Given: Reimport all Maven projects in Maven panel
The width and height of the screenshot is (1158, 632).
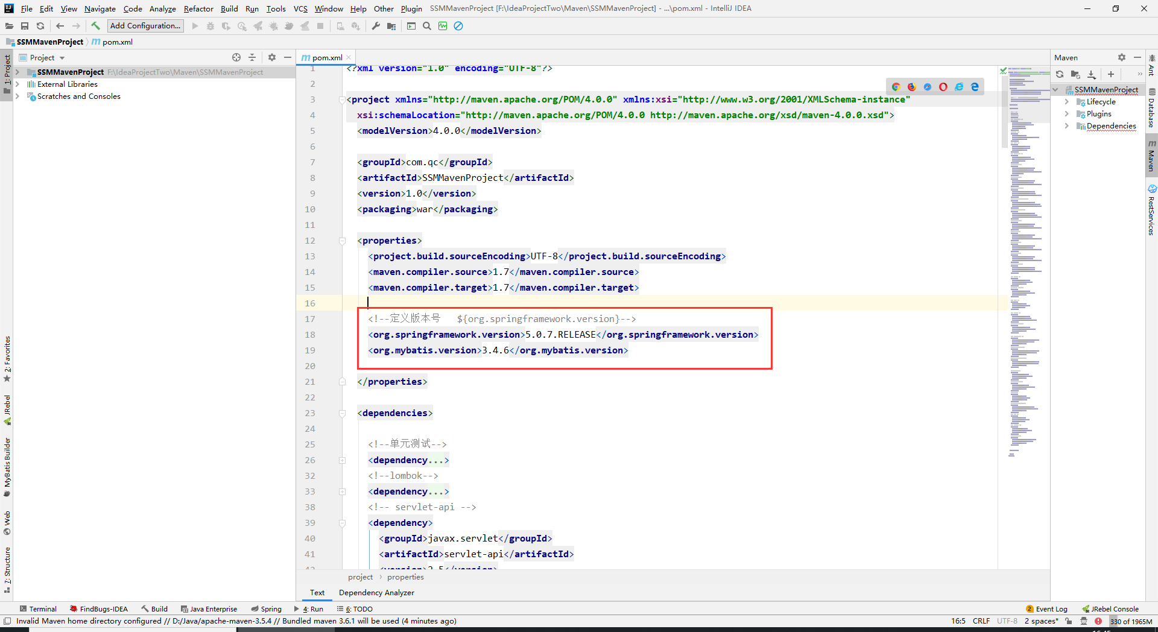Looking at the screenshot, I should click(1060, 74).
